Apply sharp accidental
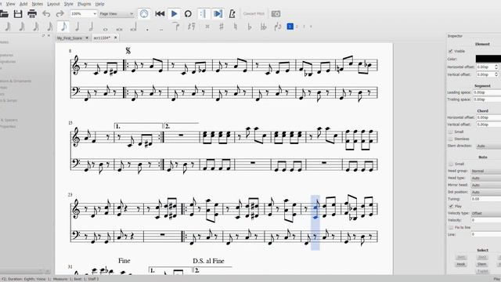Viewport: 501px width, 282px height. click(x=221, y=27)
